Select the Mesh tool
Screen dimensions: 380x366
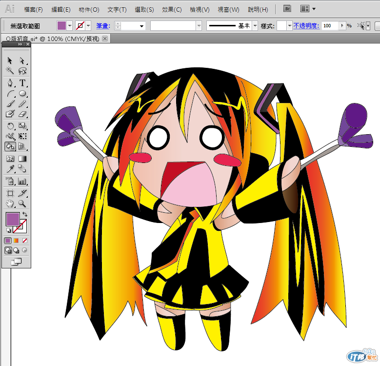10,159
